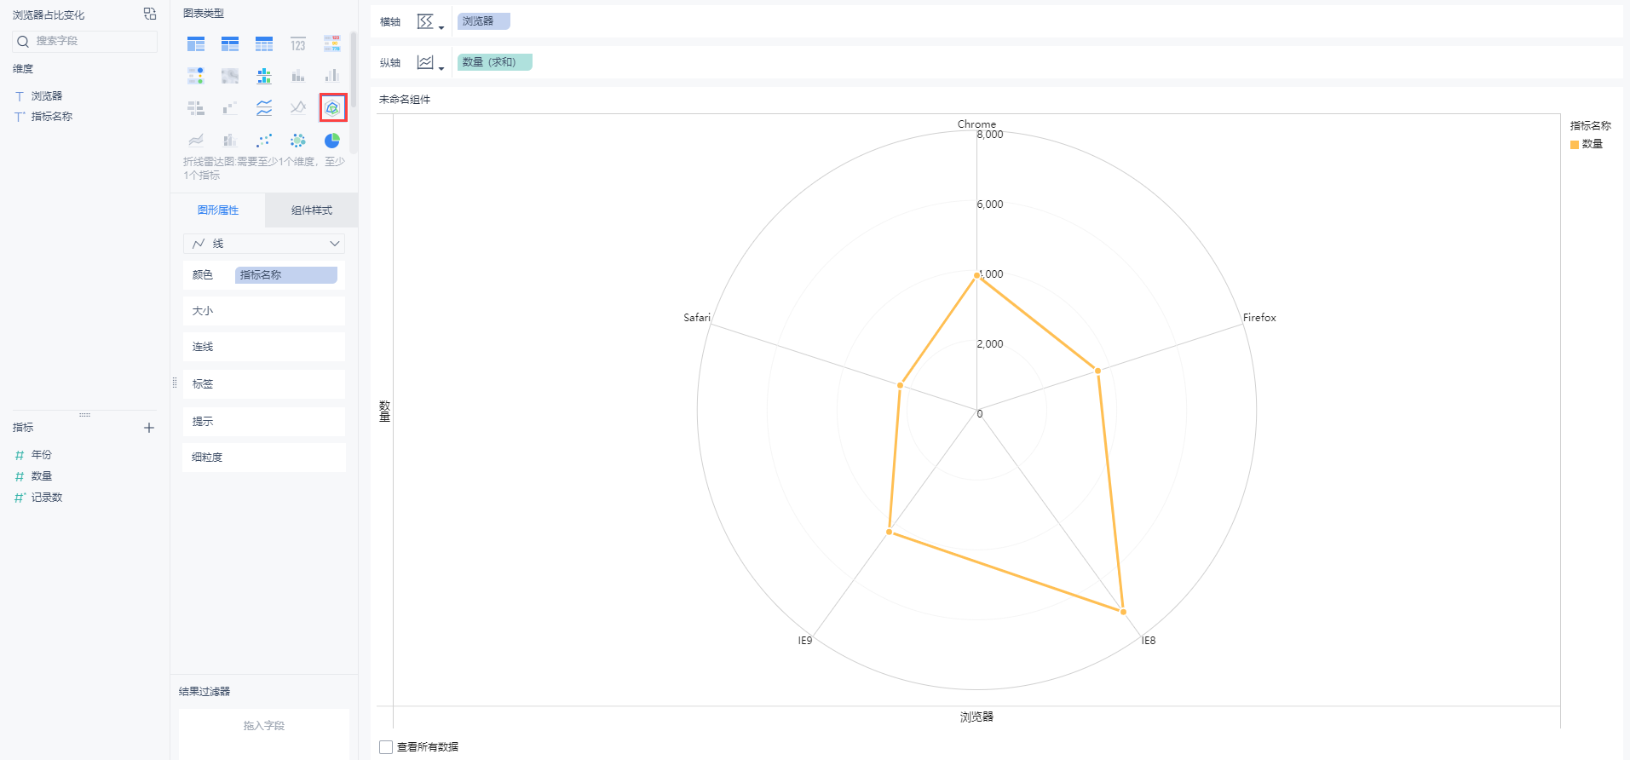Click the 搜索字段 search box

pyautogui.click(x=85, y=41)
